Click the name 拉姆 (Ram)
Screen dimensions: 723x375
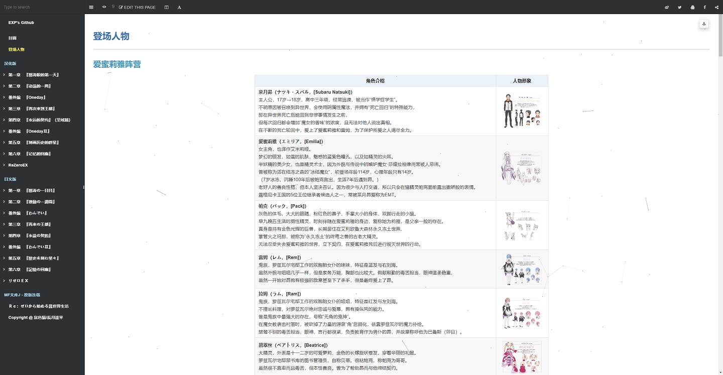(x=280, y=294)
